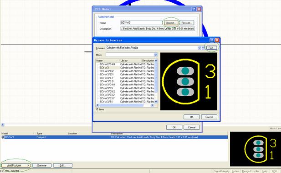This screenshot has width=281, height=173.
Task: Click the Model column header
Action: point(17,133)
